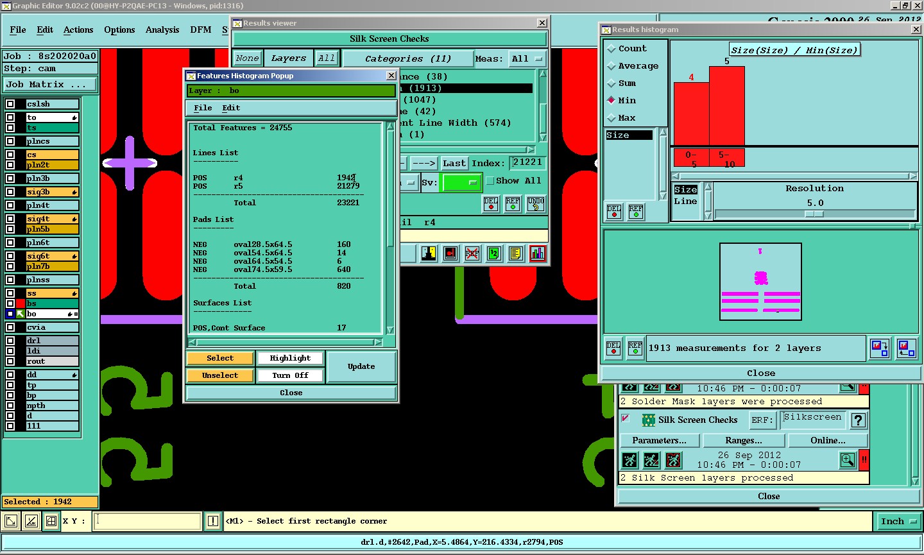Open the histogram bar-chart icon in Results viewer
Screen dimensions: 924x555
click(x=537, y=253)
